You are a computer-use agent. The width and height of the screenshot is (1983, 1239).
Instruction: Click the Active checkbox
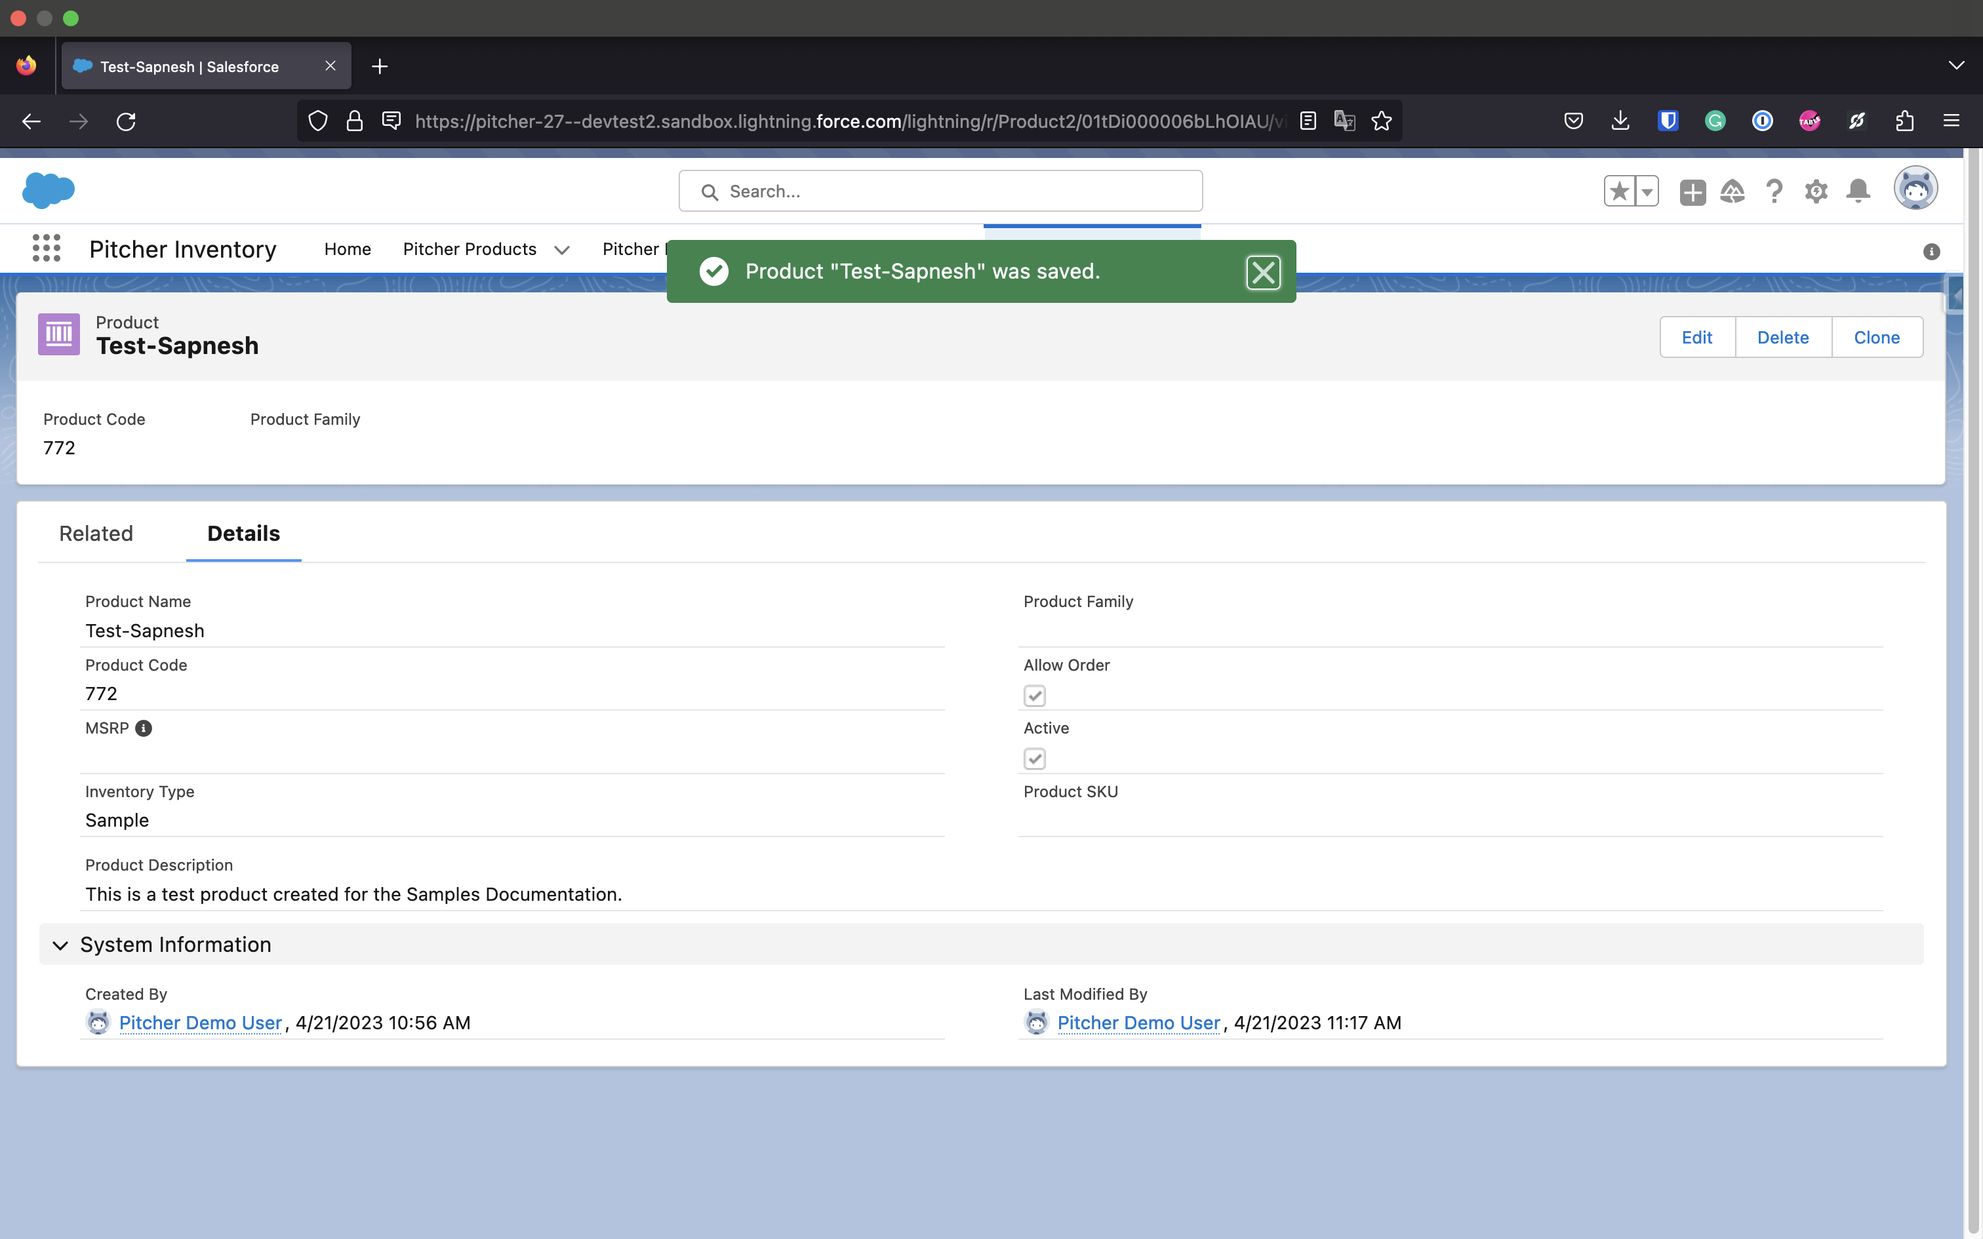coord(1034,759)
